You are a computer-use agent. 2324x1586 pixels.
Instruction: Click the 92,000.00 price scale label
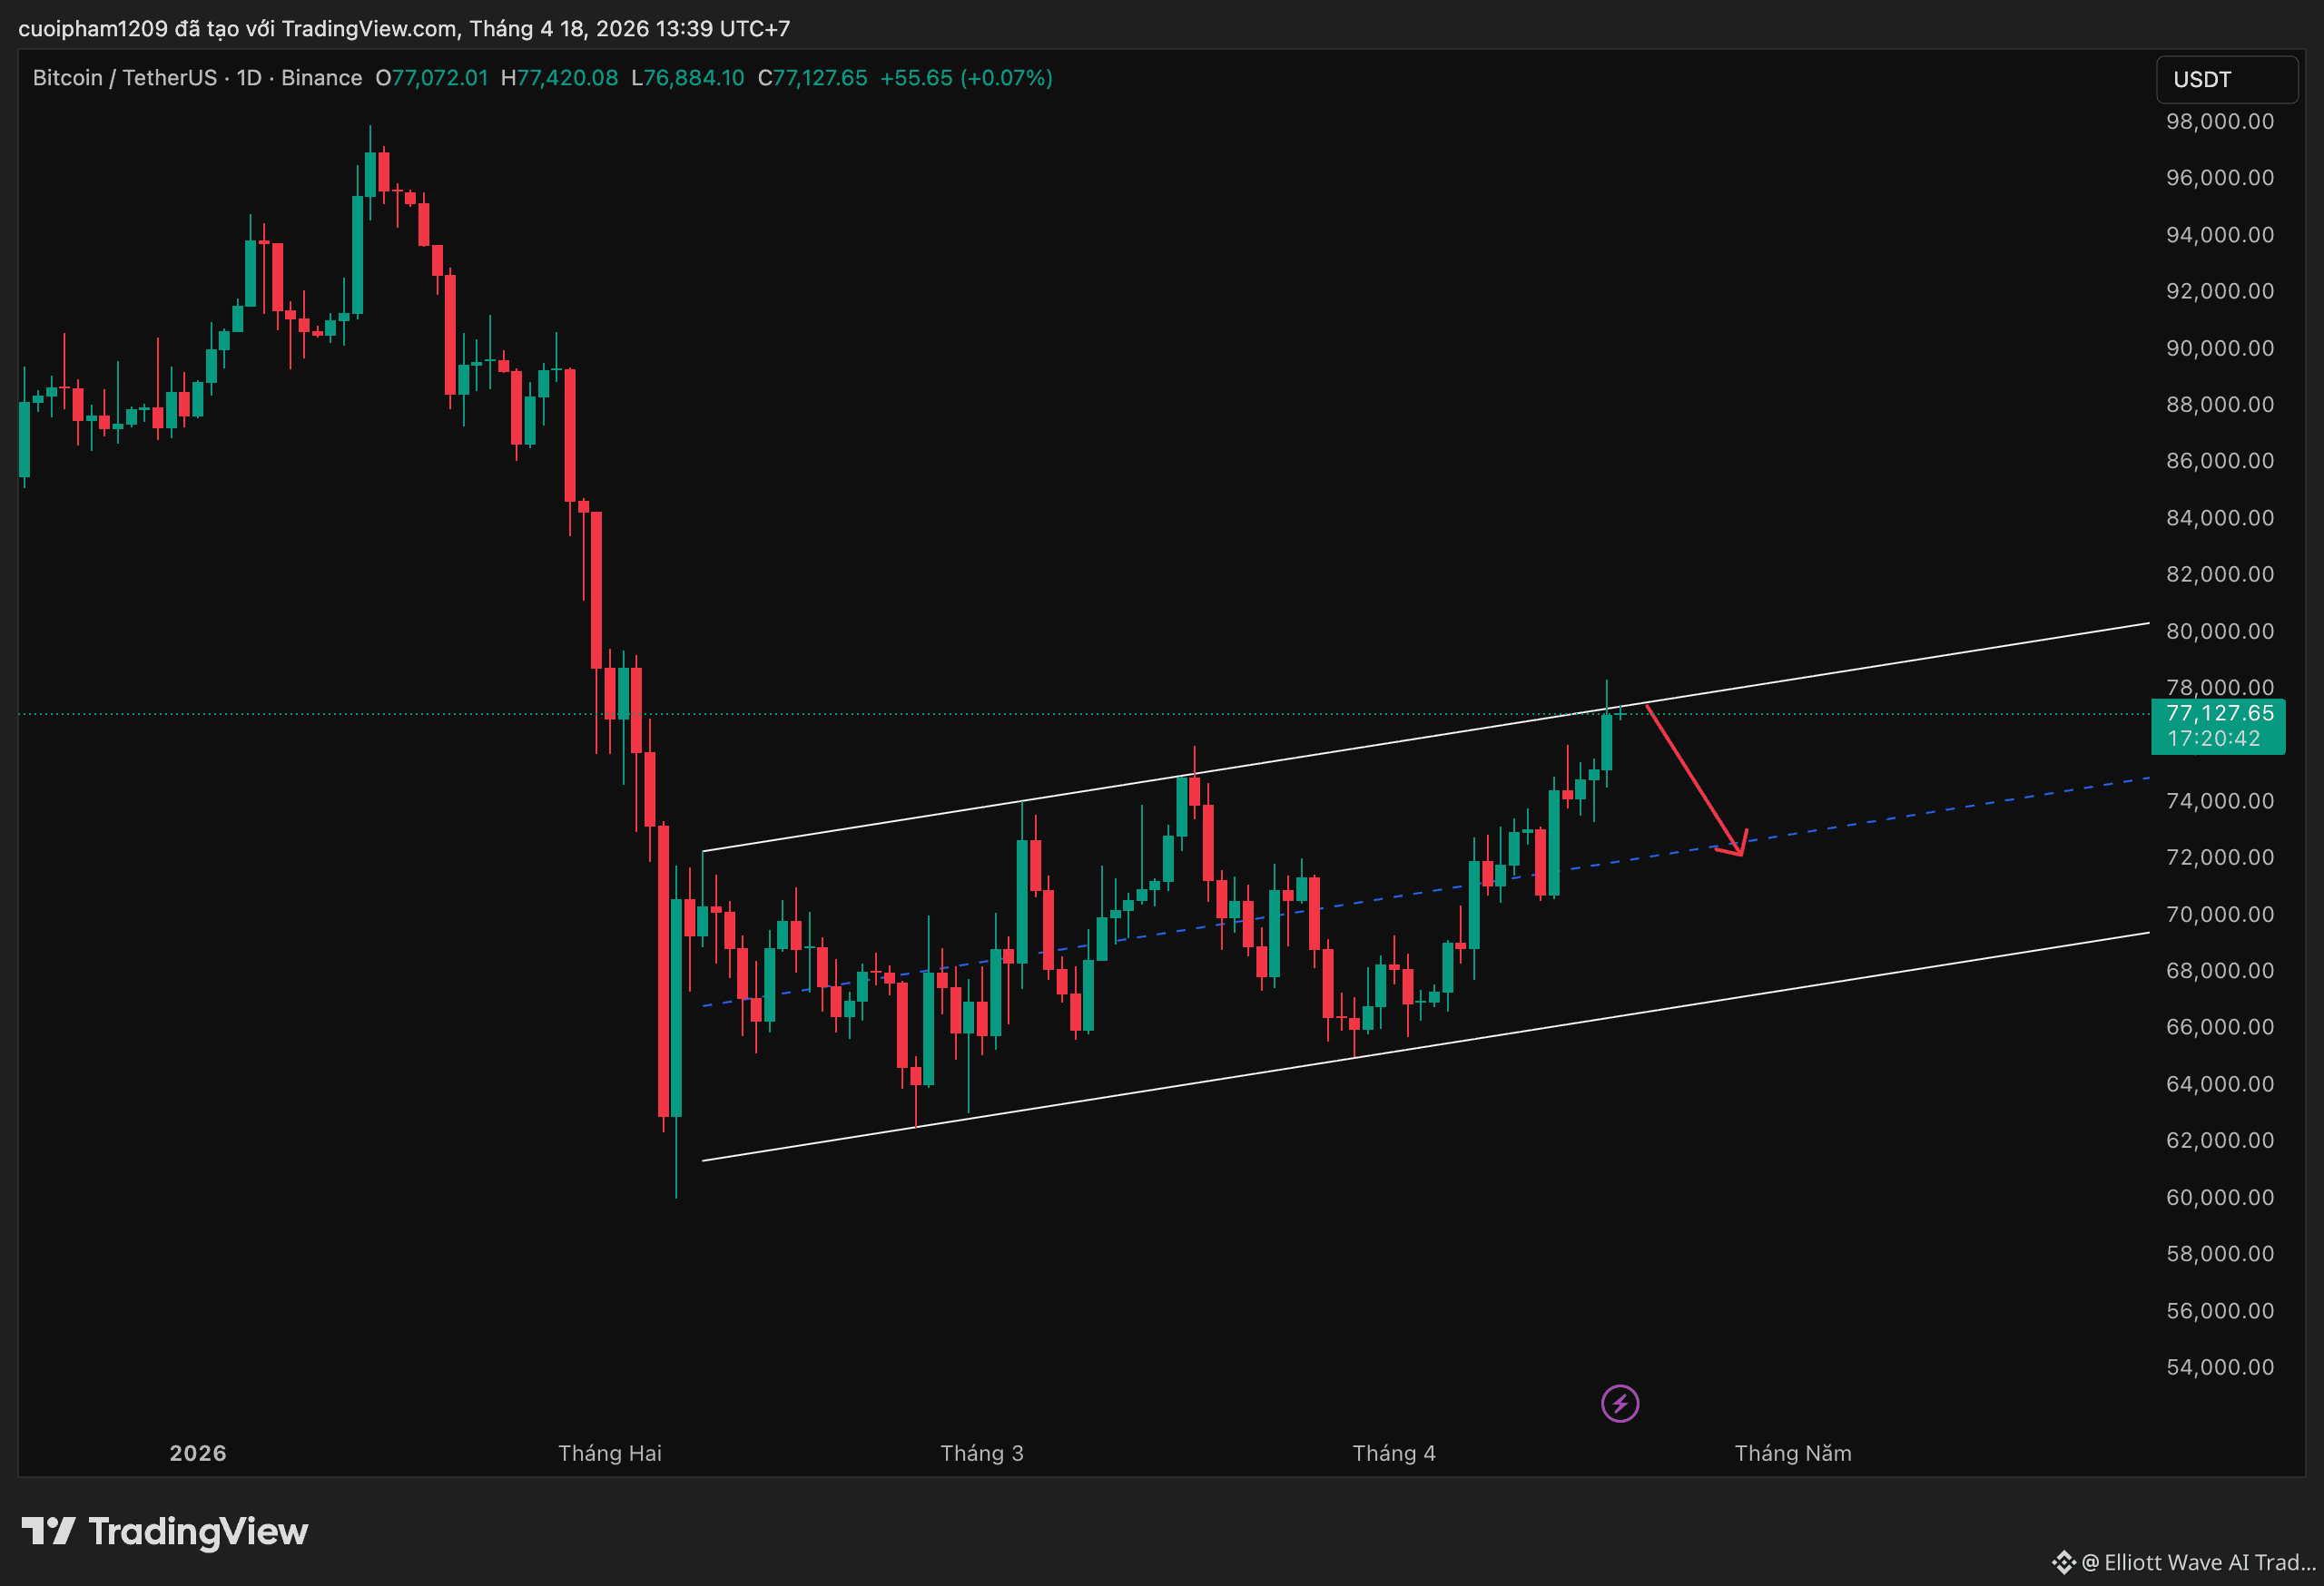tap(2220, 291)
